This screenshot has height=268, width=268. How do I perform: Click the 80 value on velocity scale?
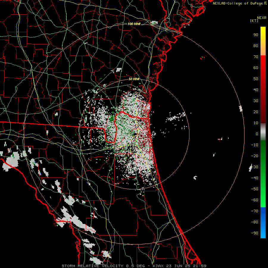[256, 46]
